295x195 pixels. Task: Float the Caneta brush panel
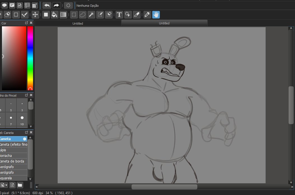point(27,133)
